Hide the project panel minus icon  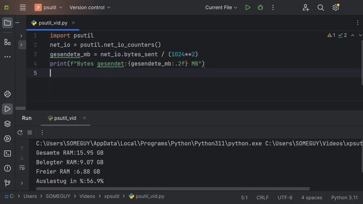pyautogui.click(x=18, y=23)
